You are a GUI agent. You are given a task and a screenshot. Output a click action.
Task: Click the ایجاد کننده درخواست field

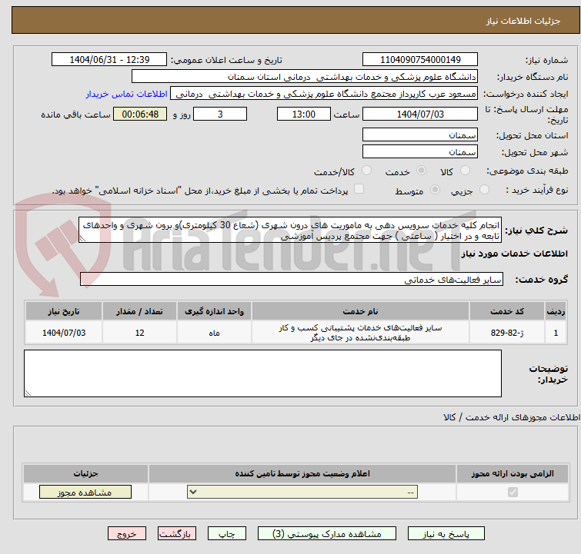tap(324, 94)
